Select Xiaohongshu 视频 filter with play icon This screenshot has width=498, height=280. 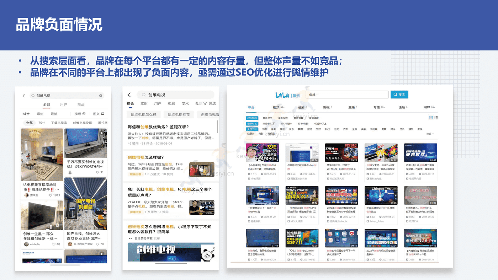pos(80,114)
